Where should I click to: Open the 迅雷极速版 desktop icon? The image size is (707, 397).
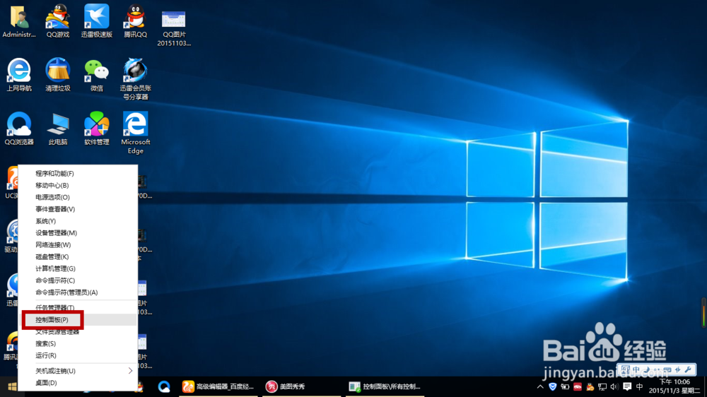point(96,21)
